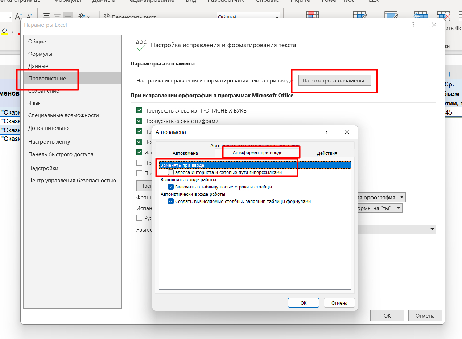Select Правописание in options sidebar
Screen dimensions: 462x339
73,78
